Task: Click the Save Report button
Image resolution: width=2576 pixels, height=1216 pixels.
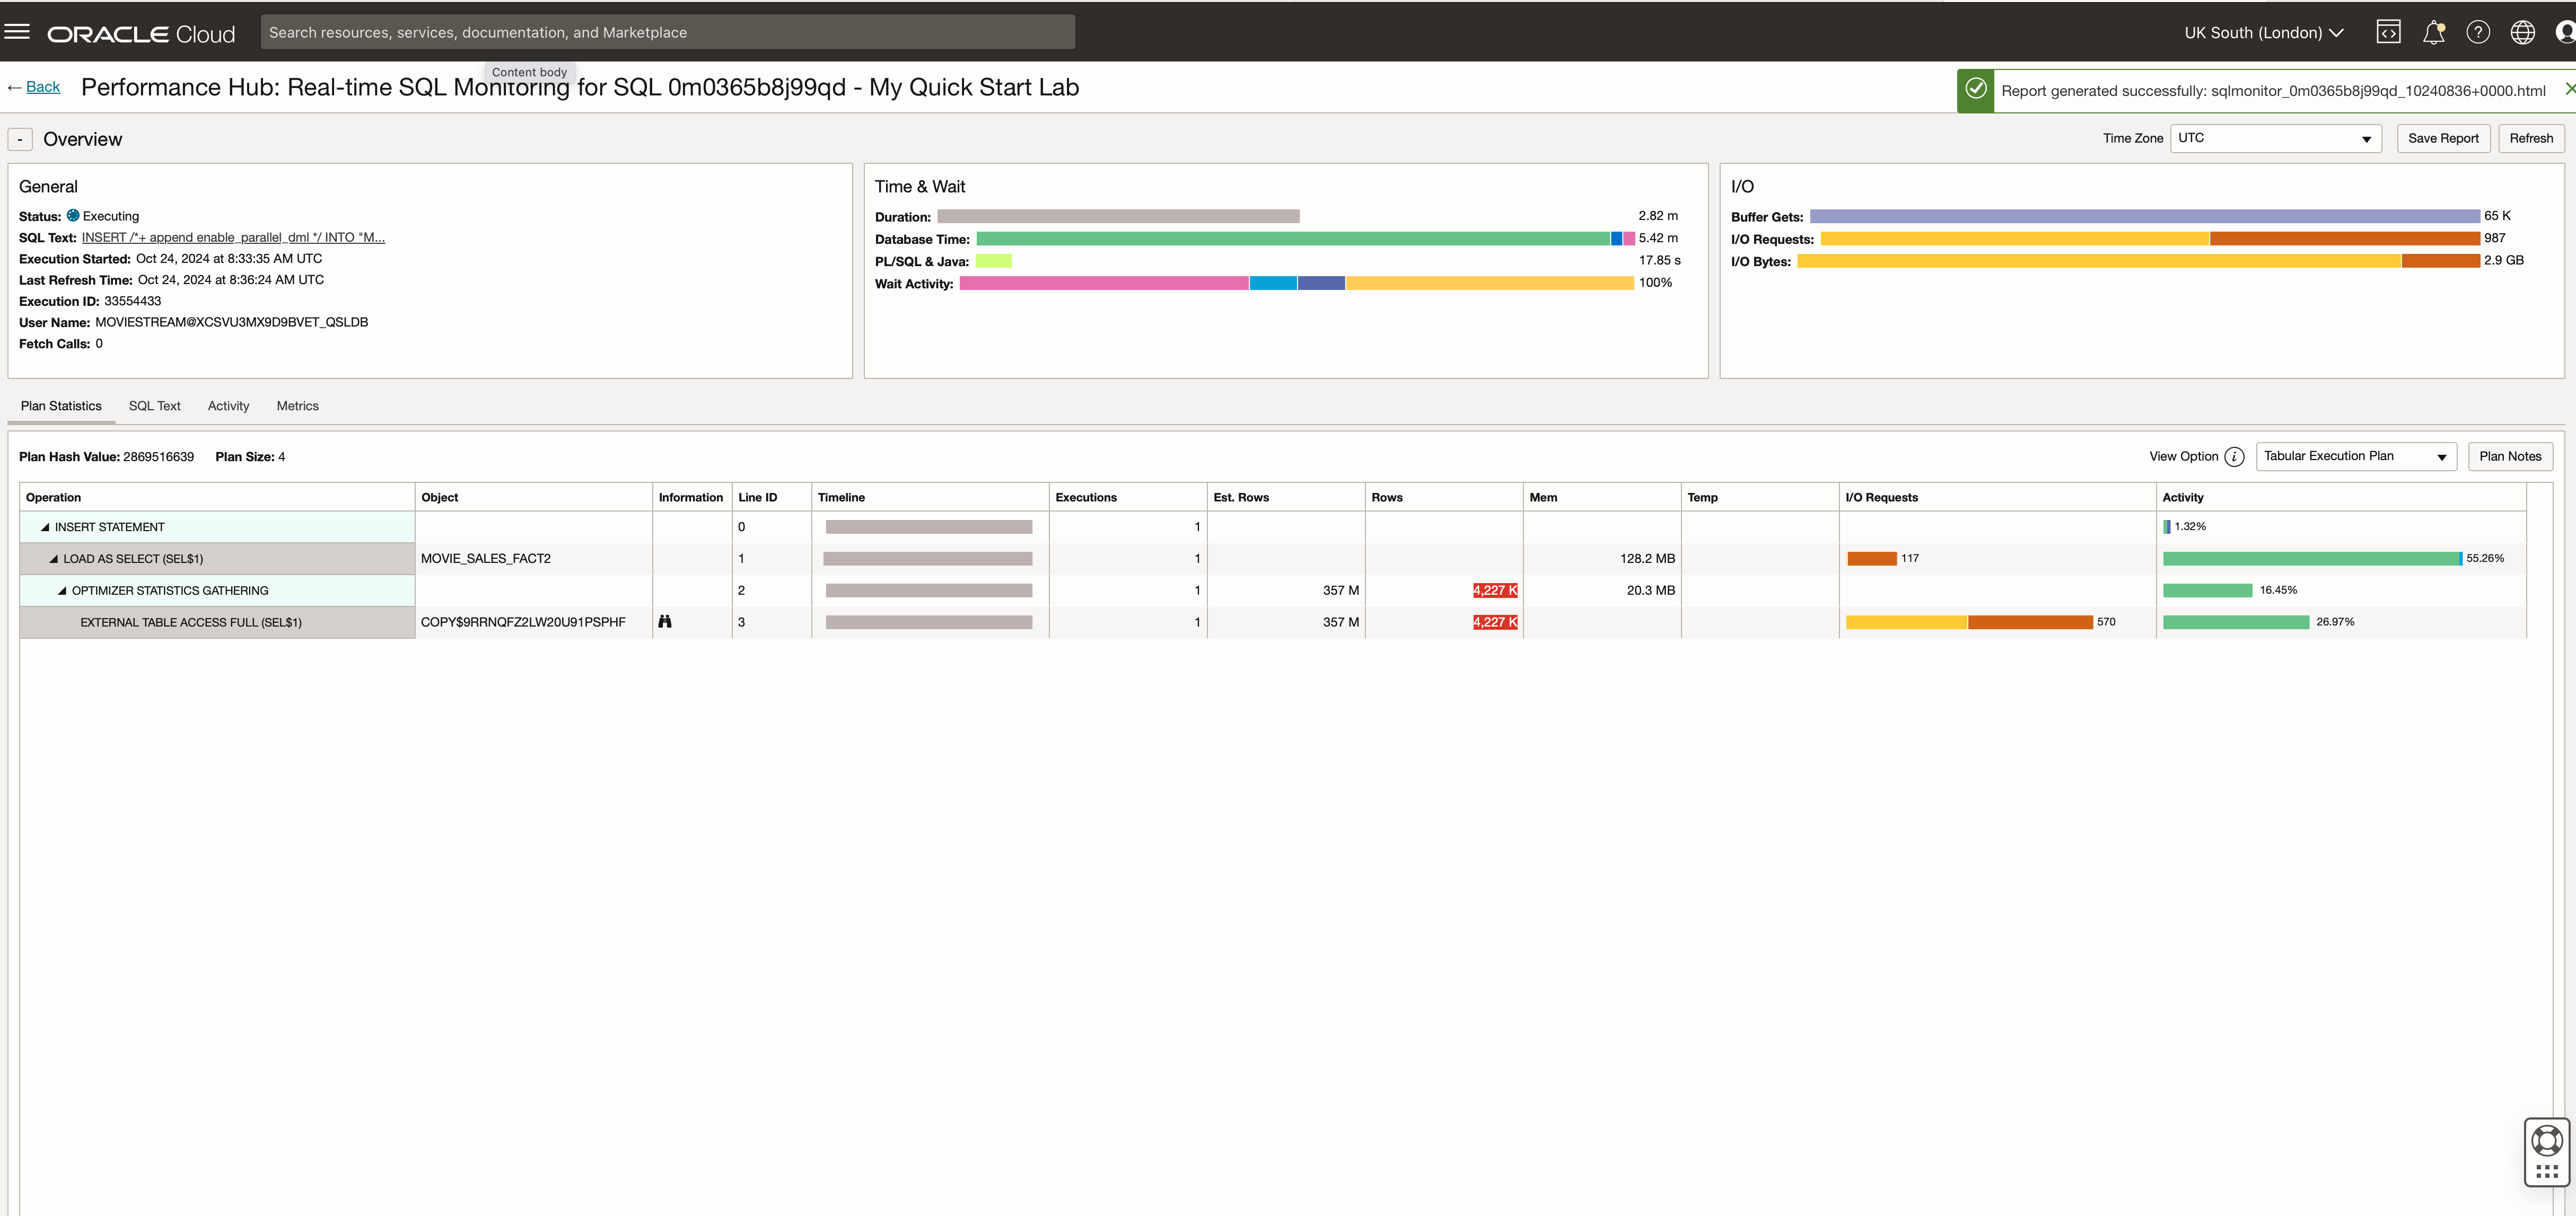Action: click(x=2442, y=139)
